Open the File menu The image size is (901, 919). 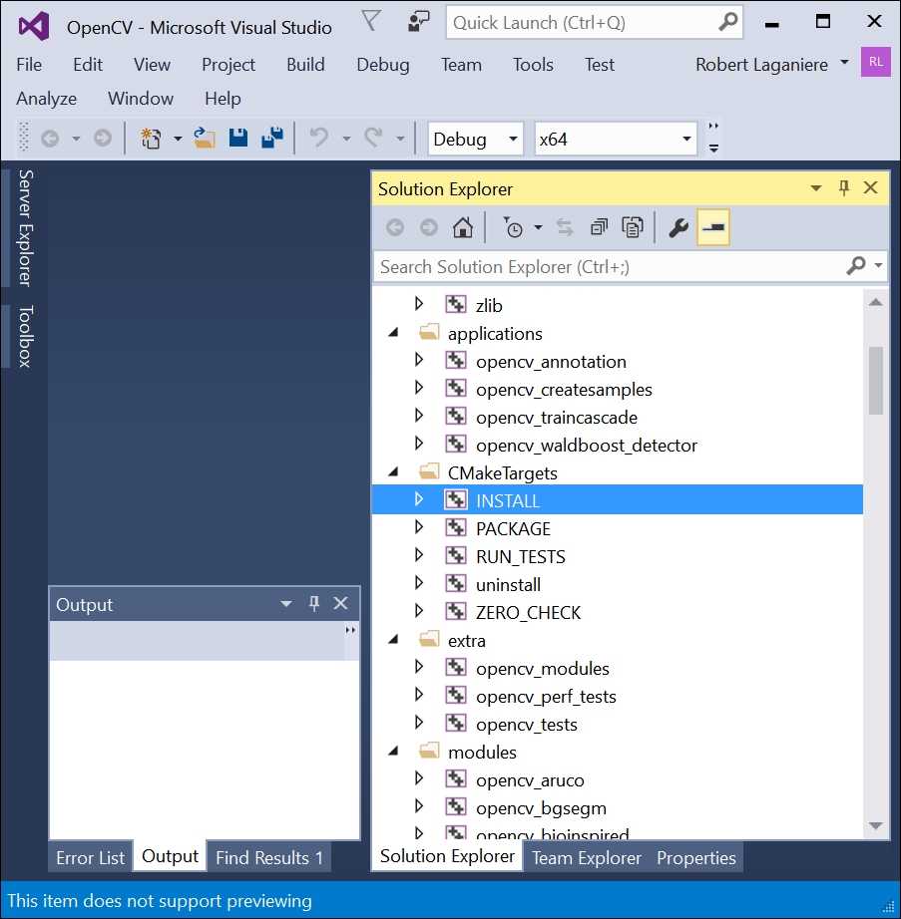29,65
